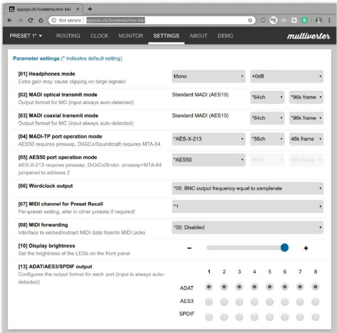The height and width of the screenshot is (333, 337).
Task: Open the AES50 port operation dropdown
Action: [209, 160]
